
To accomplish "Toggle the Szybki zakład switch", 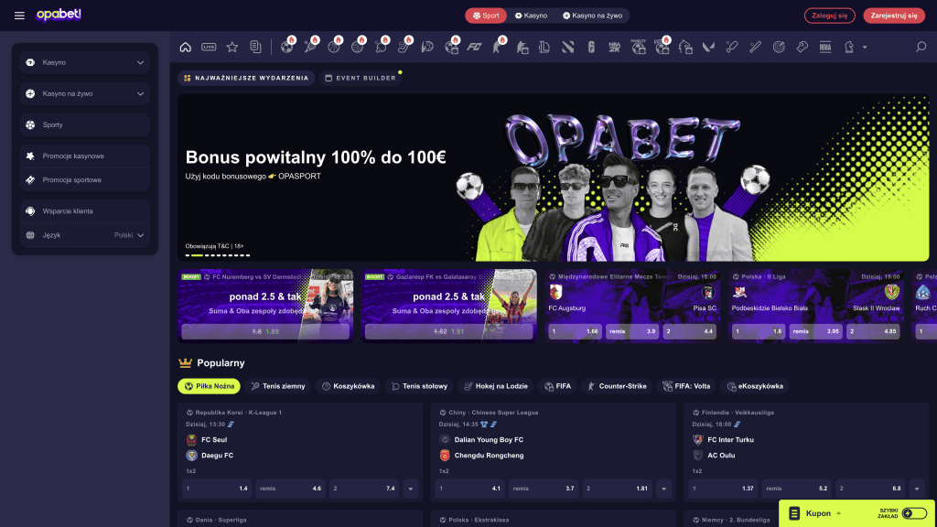I will pos(914,513).
